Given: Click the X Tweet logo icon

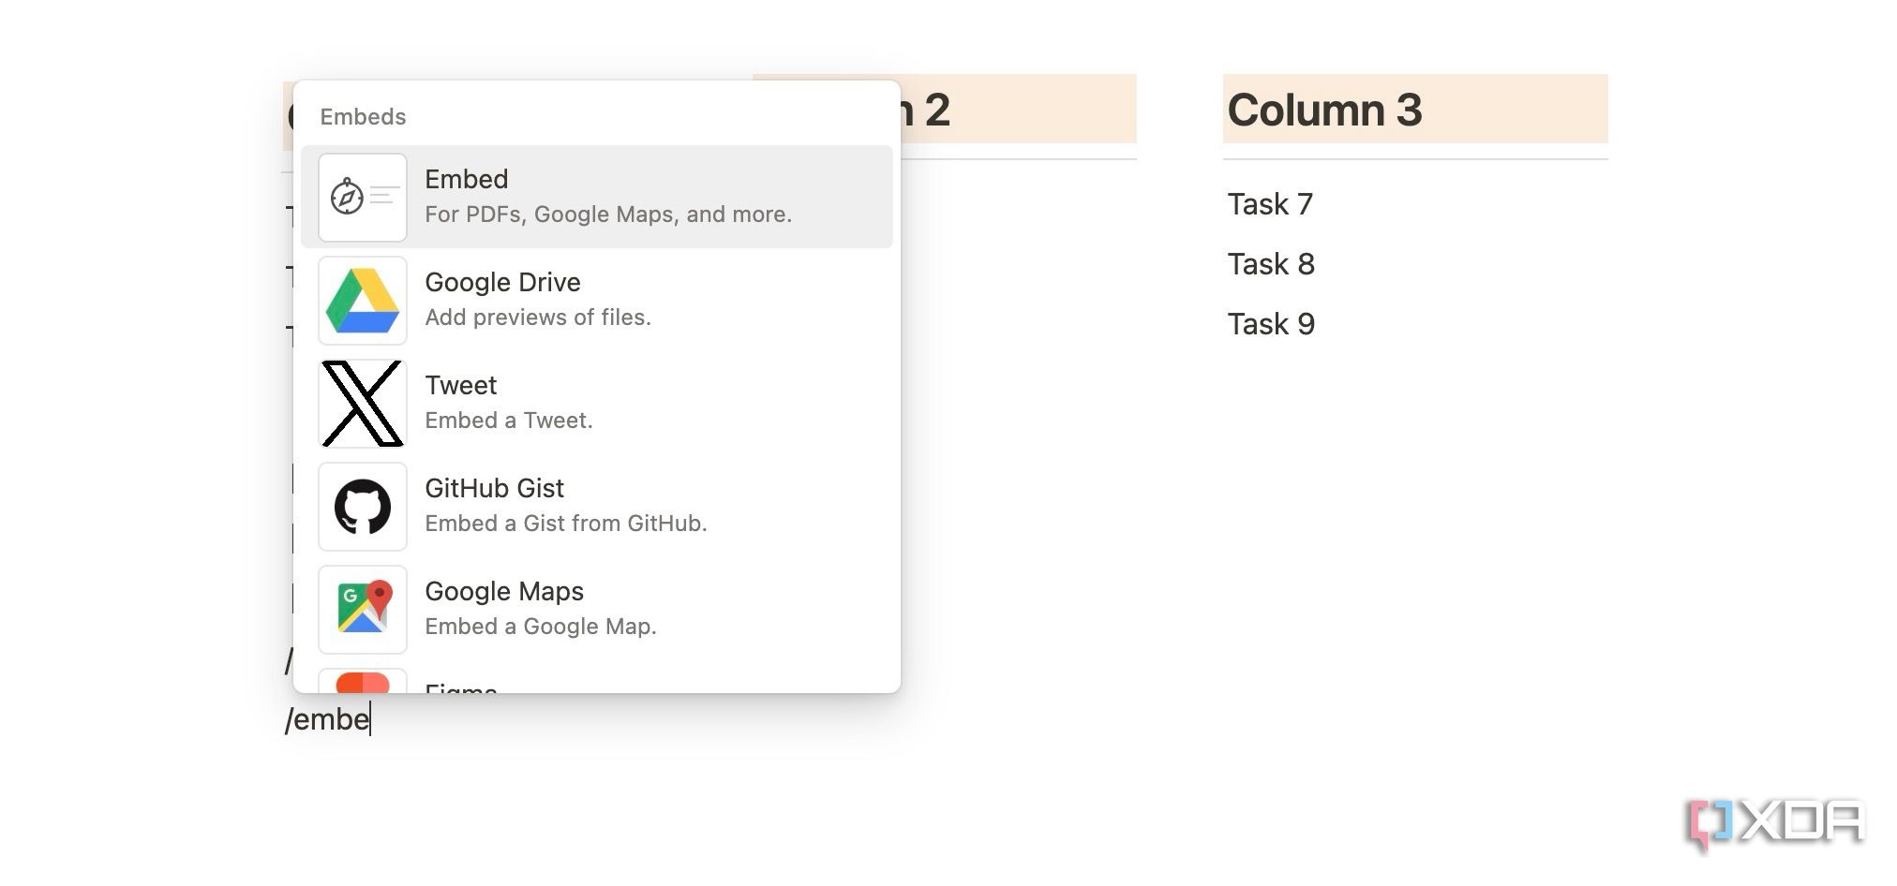Looking at the screenshot, I should click(363, 404).
